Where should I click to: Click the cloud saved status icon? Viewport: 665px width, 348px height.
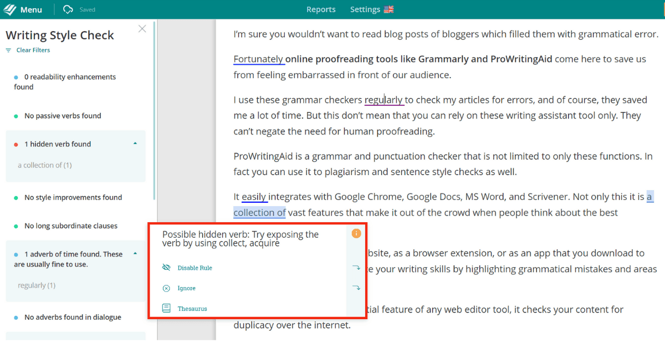click(68, 9)
